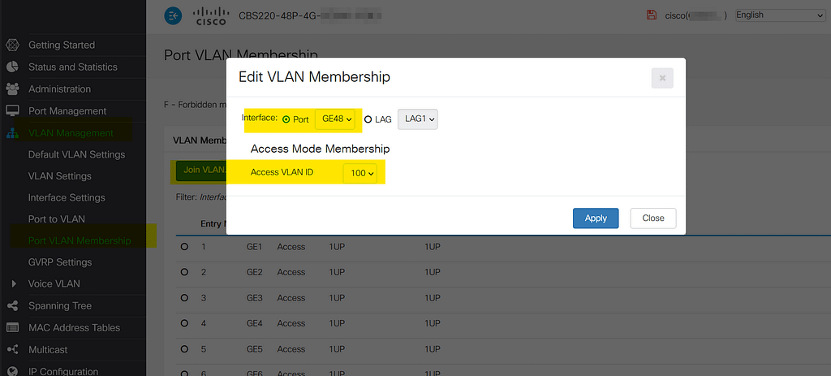Viewport: 831px width, 376px height.
Task: Open GVRP Settings menu item
Action: pos(59,261)
